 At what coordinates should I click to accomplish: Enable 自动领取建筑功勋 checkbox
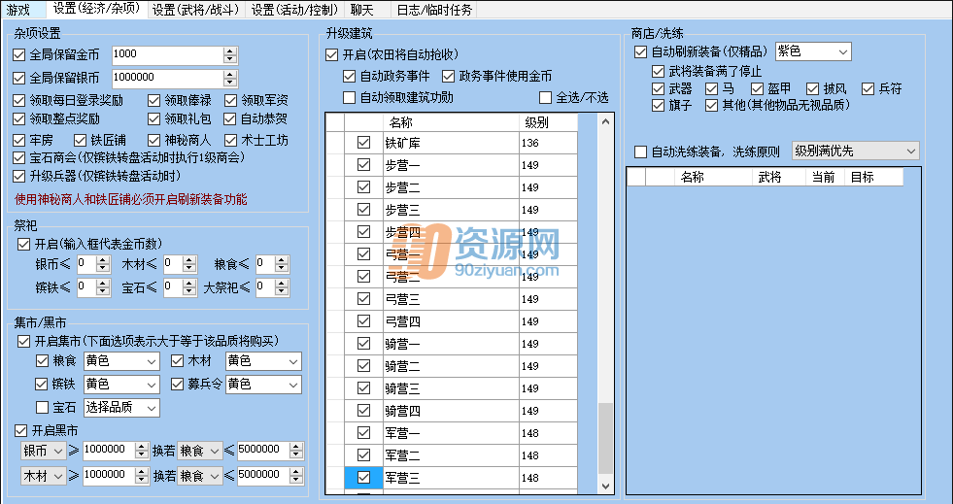click(349, 97)
